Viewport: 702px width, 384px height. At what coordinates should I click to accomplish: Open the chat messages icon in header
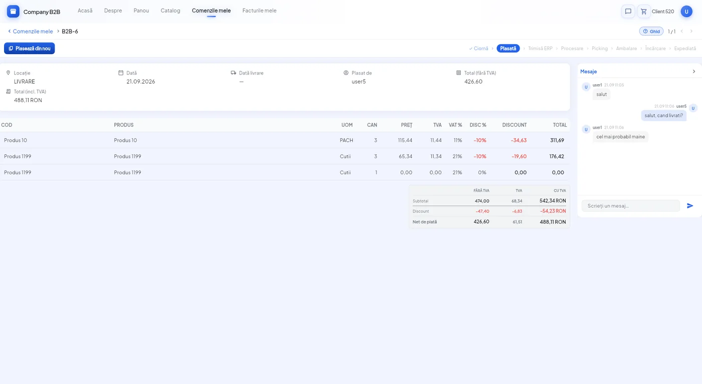(628, 12)
